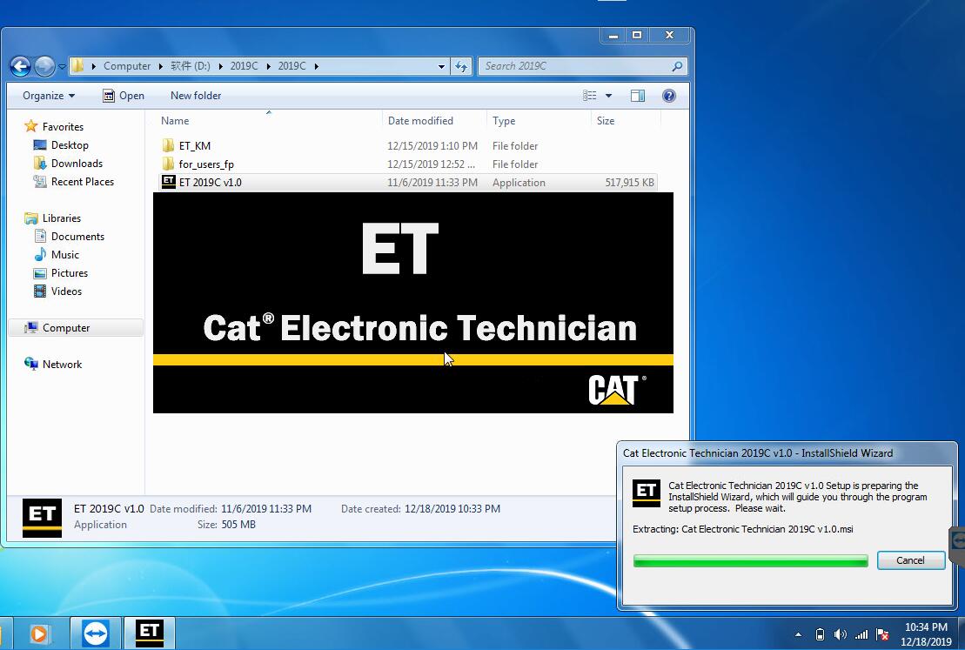The height and width of the screenshot is (650, 965).
Task: Open Music library
Action: click(65, 255)
